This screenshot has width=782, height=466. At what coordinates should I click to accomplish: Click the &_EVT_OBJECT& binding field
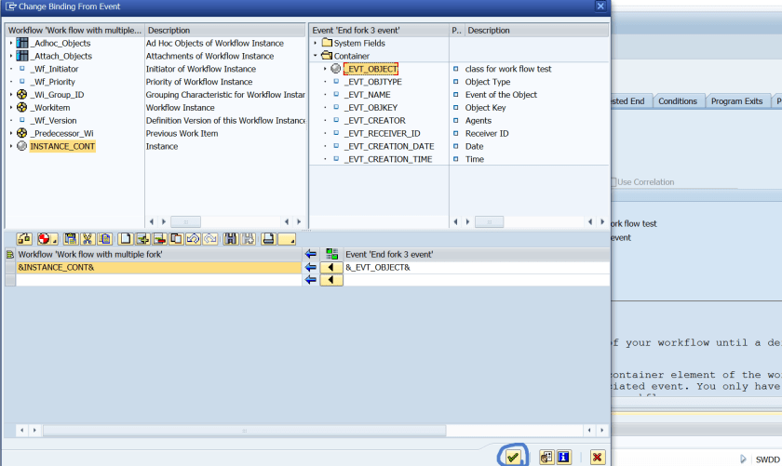click(477, 267)
